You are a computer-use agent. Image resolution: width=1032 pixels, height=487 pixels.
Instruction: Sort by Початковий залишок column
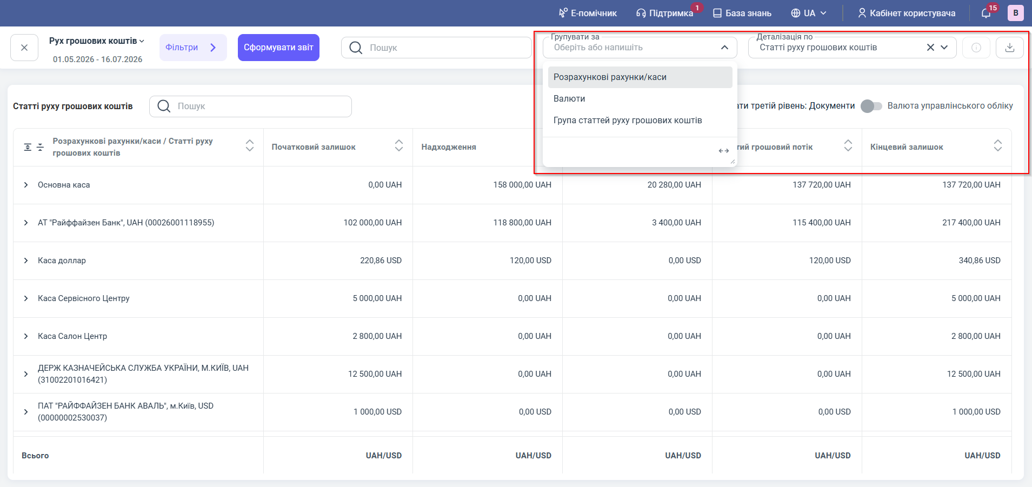399,145
